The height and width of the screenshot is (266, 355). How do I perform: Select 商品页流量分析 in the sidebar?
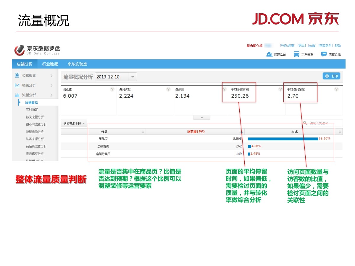tap(36, 146)
